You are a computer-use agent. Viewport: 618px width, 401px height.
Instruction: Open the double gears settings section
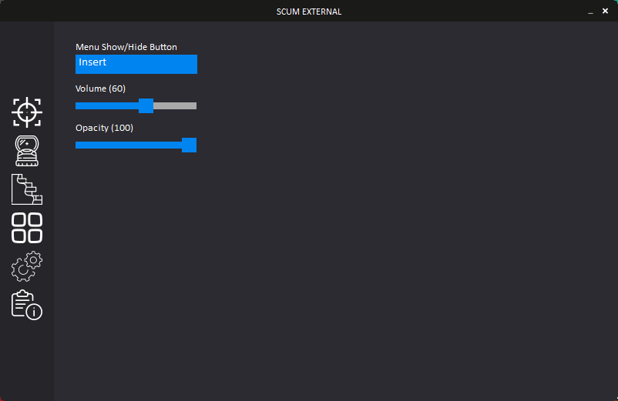[x=27, y=266]
